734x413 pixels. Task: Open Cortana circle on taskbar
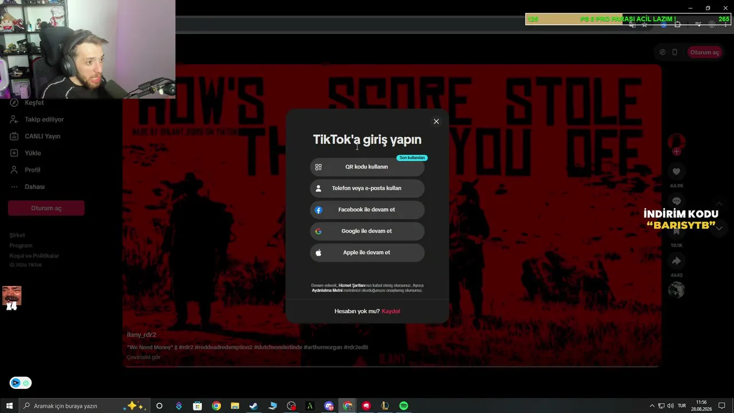point(159,406)
